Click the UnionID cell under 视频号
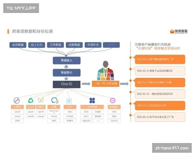The width and height of the screenshot is (195, 156). click(x=41, y=116)
